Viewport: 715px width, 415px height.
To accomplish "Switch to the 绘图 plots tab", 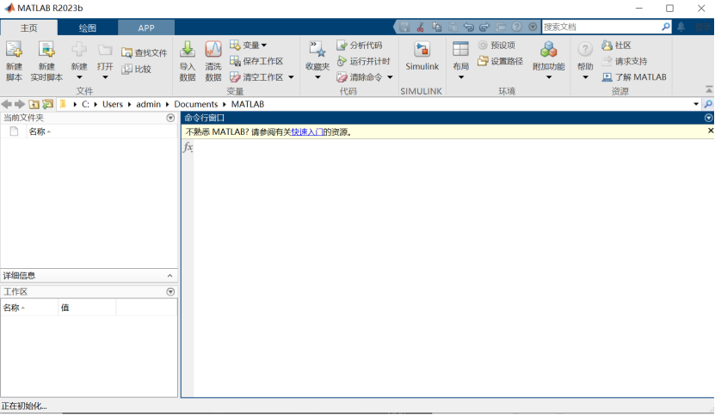I will [x=88, y=27].
